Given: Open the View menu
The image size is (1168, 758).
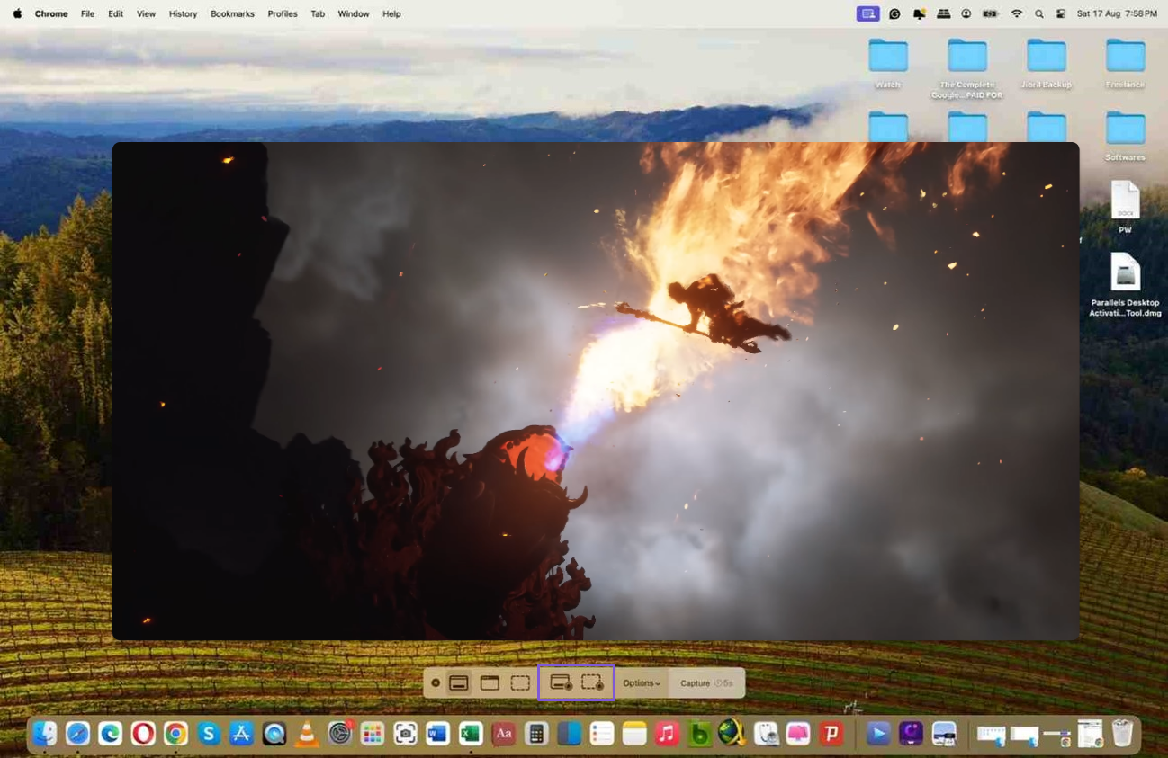Looking at the screenshot, I should [x=146, y=13].
